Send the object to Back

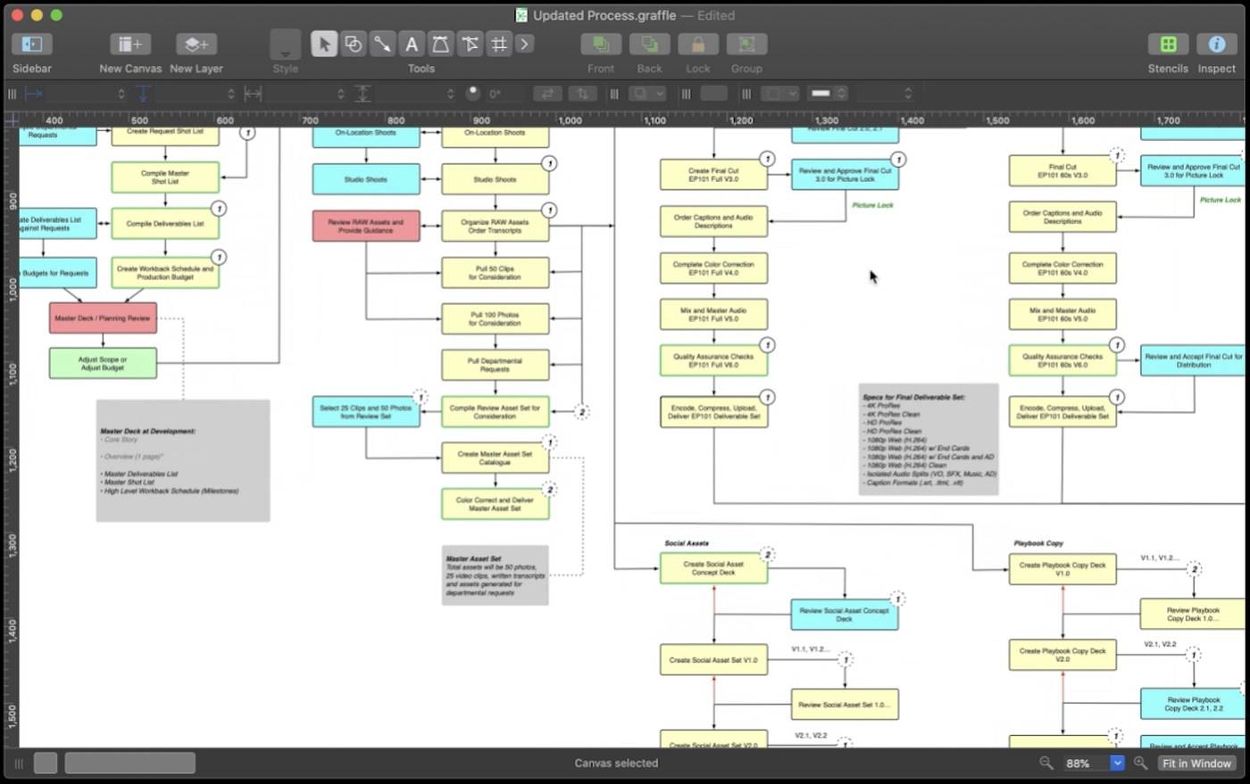point(649,45)
